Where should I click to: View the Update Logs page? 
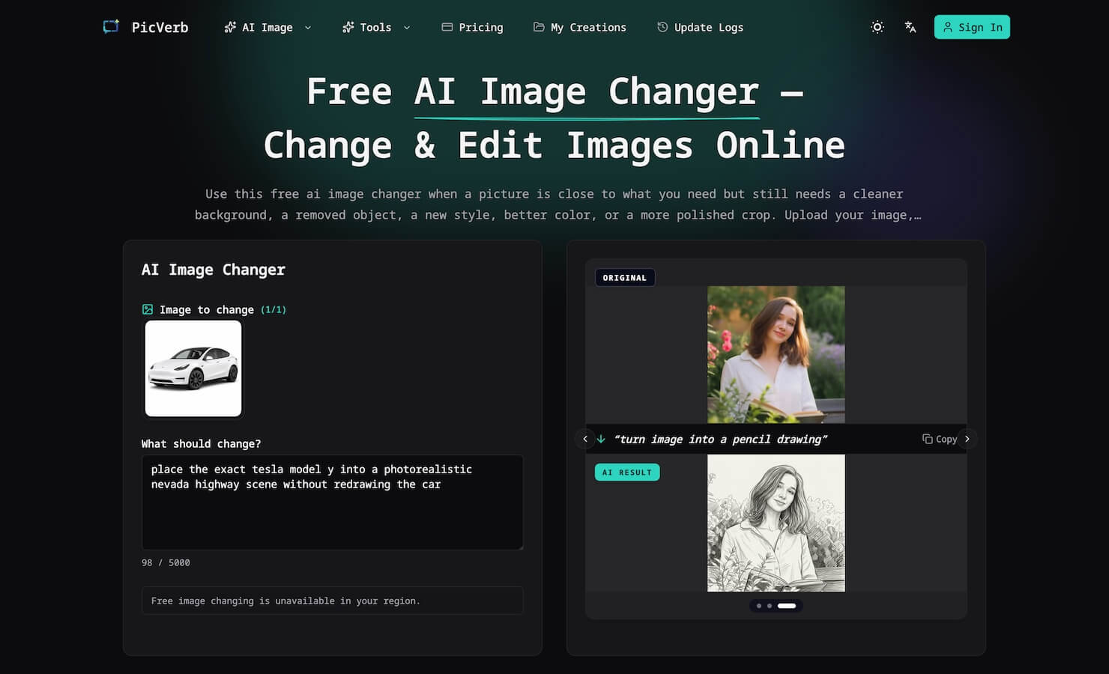(x=701, y=27)
